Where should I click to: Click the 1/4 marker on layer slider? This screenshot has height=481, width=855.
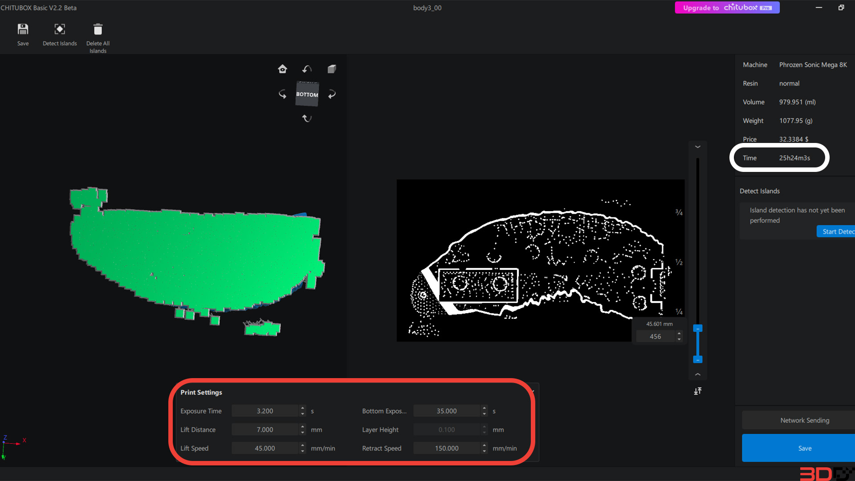point(679,312)
